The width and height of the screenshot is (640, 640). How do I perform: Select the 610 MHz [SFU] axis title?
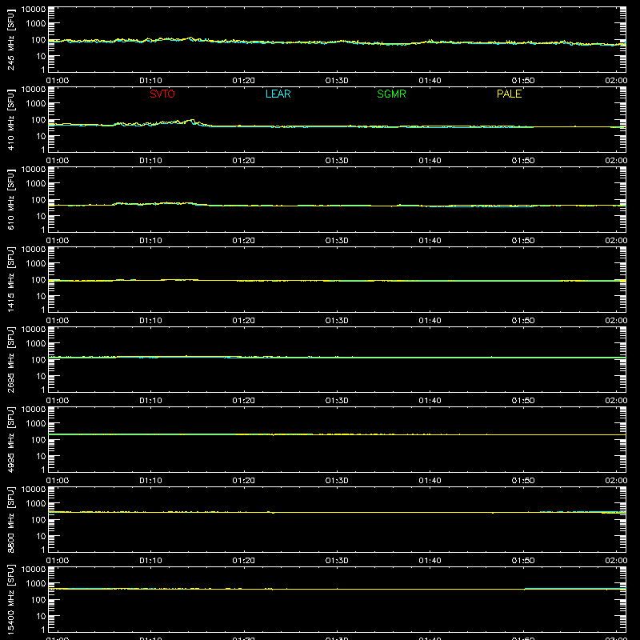(10, 199)
